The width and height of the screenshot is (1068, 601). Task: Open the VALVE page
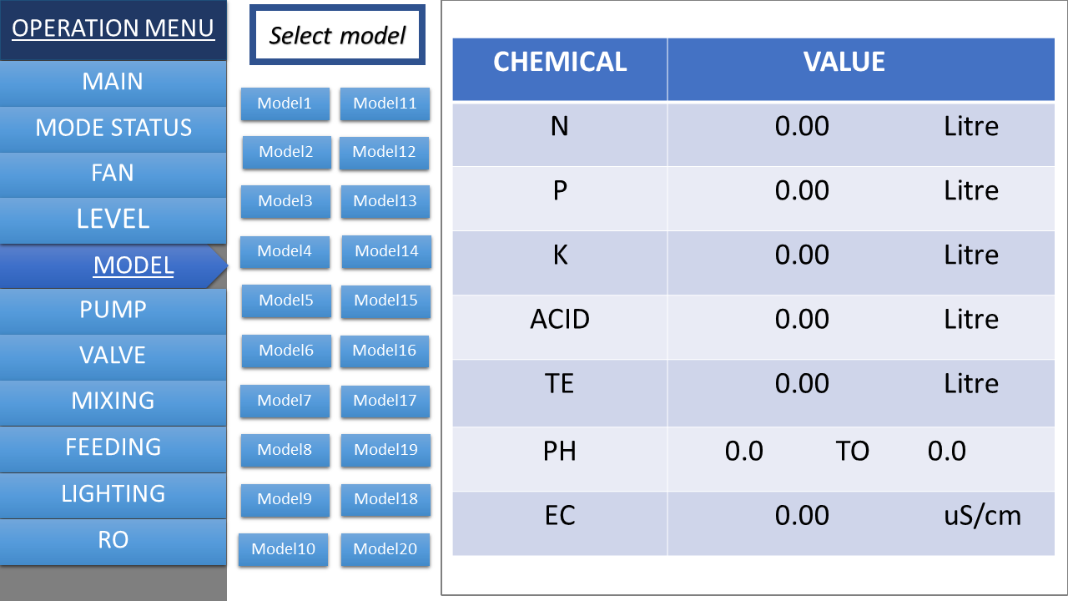click(113, 356)
